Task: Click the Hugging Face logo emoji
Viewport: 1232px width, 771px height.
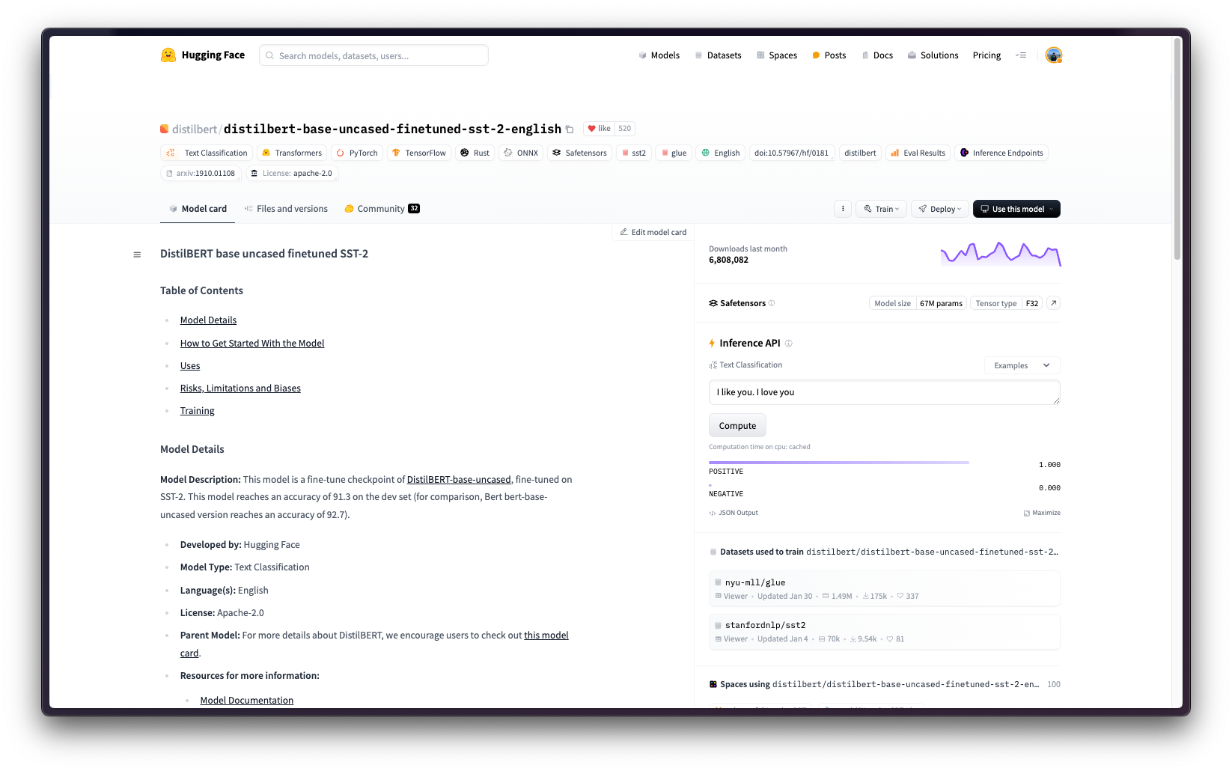Action: (x=168, y=55)
